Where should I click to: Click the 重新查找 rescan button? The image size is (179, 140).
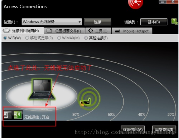164,129
